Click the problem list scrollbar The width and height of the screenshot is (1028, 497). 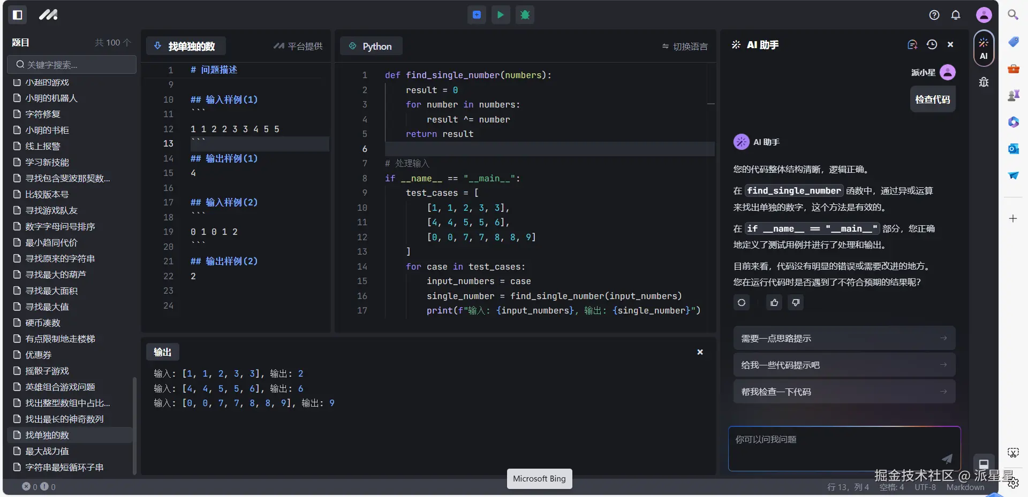pyautogui.click(x=134, y=426)
